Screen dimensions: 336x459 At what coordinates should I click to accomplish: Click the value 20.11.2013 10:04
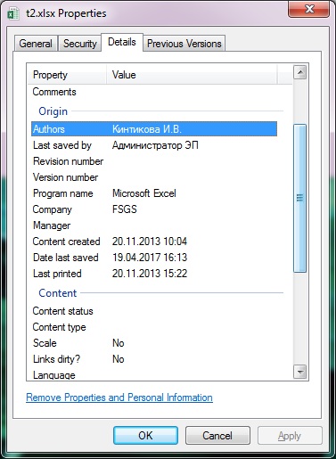[x=150, y=242]
